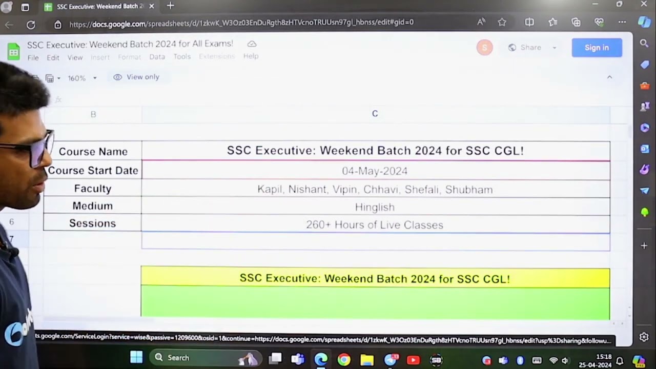Open File Explorer from taskbar
Screen dimensions: 656x369
click(x=367, y=360)
